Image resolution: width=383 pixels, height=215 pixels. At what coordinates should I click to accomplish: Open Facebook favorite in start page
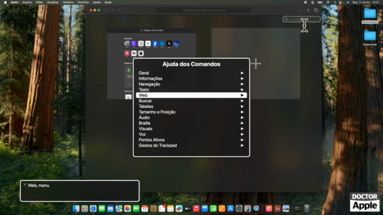(155, 44)
